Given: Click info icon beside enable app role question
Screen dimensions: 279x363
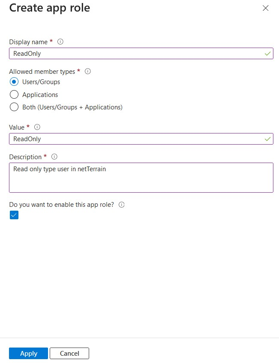Looking at the screenshot, I should click(121, 205).
